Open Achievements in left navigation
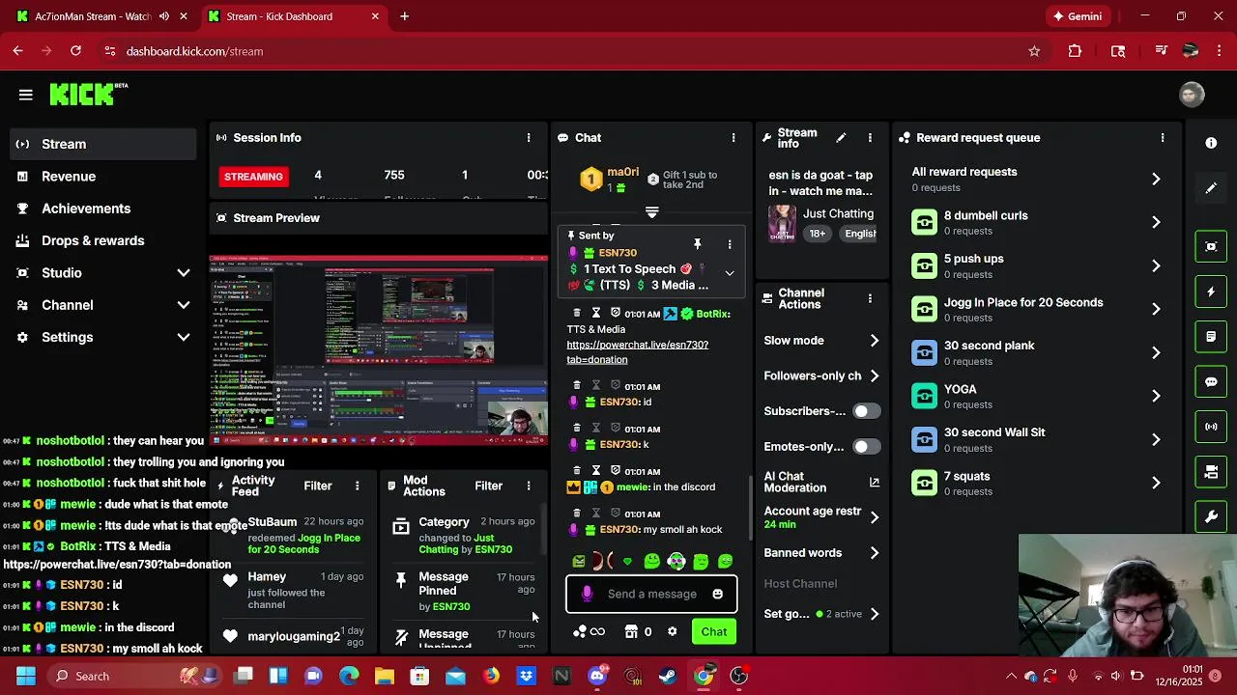Viewport: 1237px width, 695px height. [x=102, y=208]
